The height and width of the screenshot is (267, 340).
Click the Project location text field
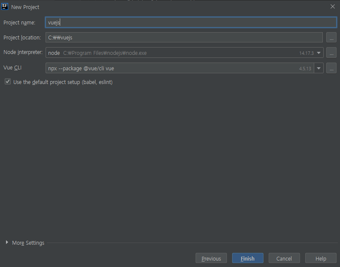[x=184, y=37]
